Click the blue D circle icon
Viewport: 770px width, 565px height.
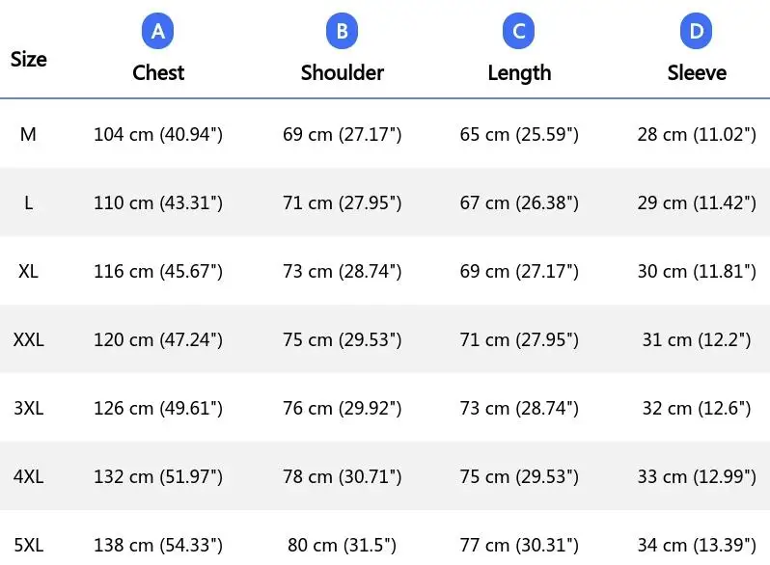point(696,31)
